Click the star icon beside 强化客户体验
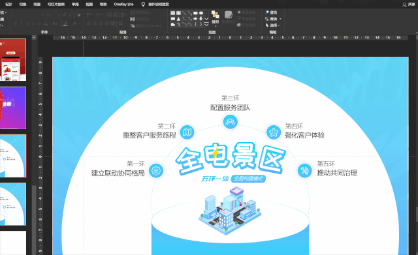 (274, 132)
